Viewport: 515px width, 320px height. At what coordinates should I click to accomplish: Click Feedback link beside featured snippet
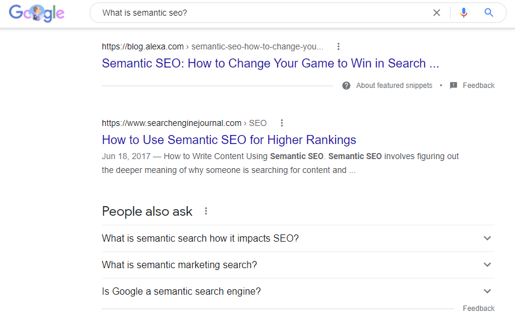pyautogui.click(x=478, y=86)
